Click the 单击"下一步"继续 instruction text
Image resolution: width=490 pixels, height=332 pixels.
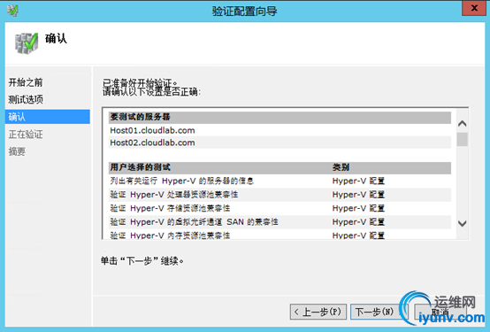point(142,260)
